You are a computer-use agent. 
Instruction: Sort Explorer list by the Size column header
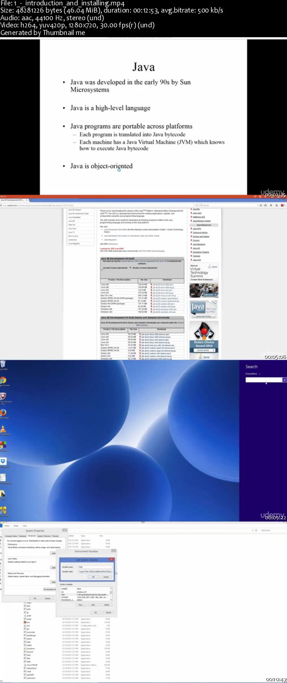click(x=101, y=536)
